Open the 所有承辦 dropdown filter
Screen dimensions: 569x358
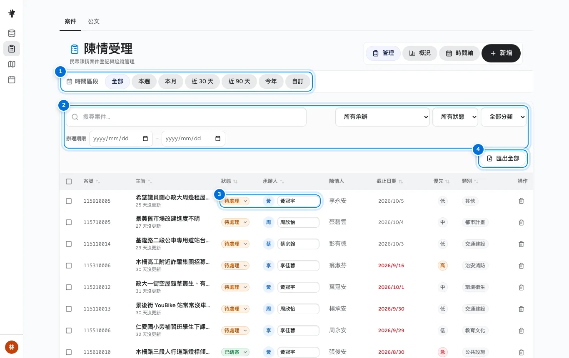(382, 117)
